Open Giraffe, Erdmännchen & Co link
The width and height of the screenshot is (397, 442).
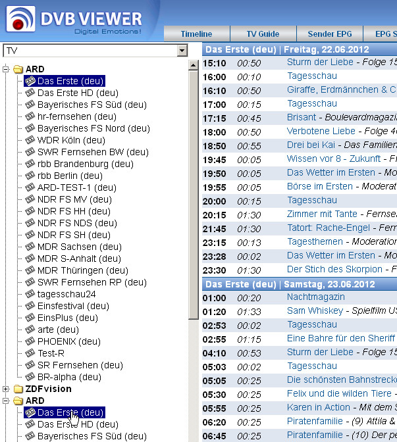[x=342, y=89]
